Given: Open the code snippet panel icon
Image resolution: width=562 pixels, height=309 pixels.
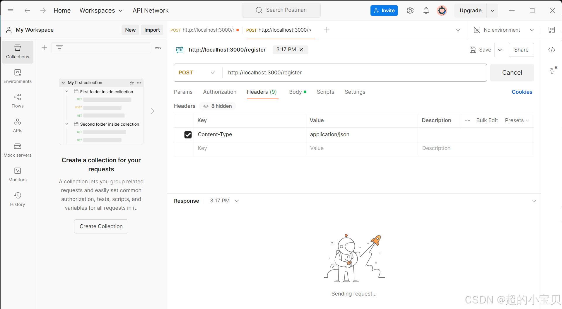Looking at the screenshot, I should click(552, 50).
